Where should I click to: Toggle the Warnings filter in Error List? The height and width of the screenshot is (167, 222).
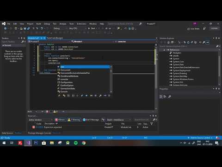pyautogui.click(x=74, y=120)
